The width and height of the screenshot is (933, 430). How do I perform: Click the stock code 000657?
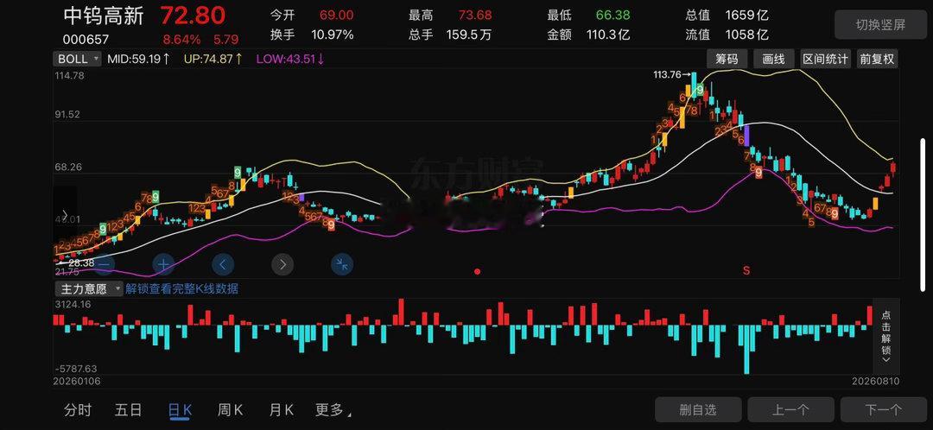coord(86,40)
